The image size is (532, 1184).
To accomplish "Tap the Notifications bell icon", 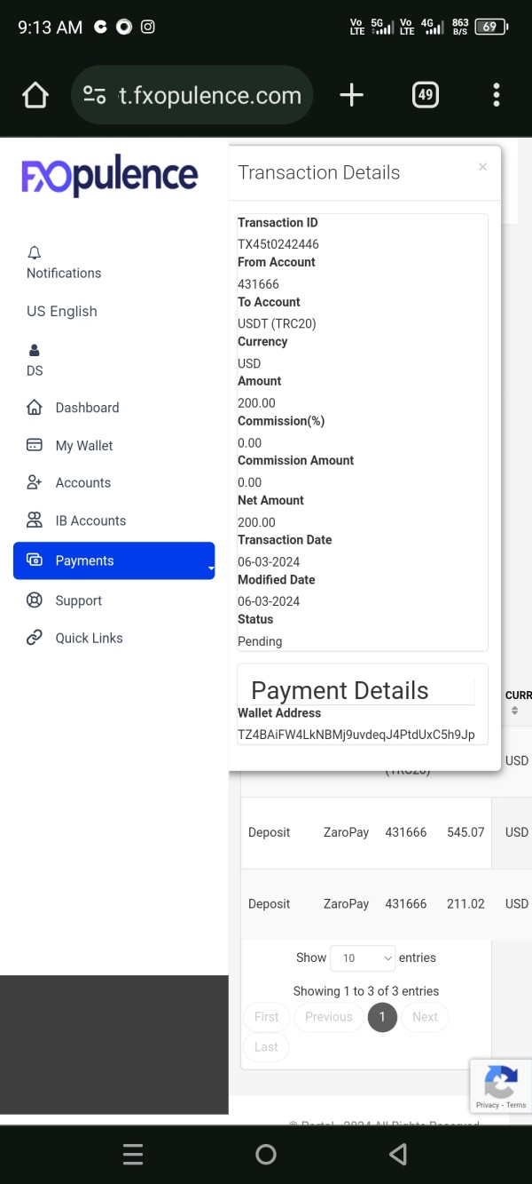I will 35,253.
